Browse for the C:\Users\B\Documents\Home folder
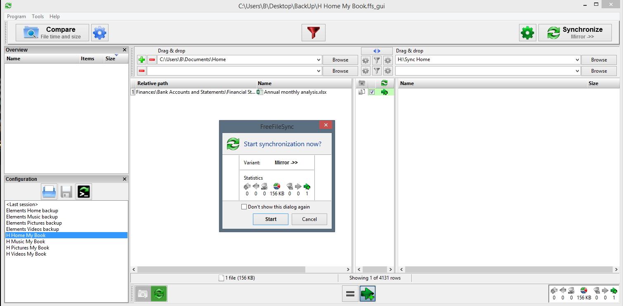This screenshot has width=623, height=306. [x=340, y=60]
